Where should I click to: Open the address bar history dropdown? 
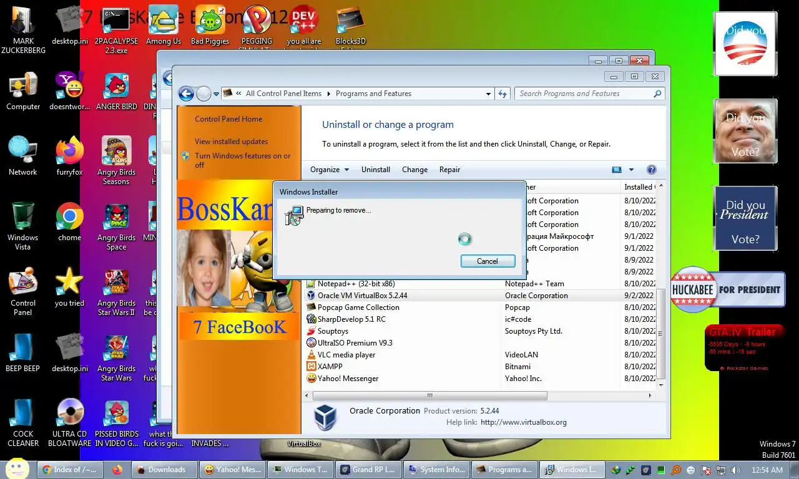[488, 94]
